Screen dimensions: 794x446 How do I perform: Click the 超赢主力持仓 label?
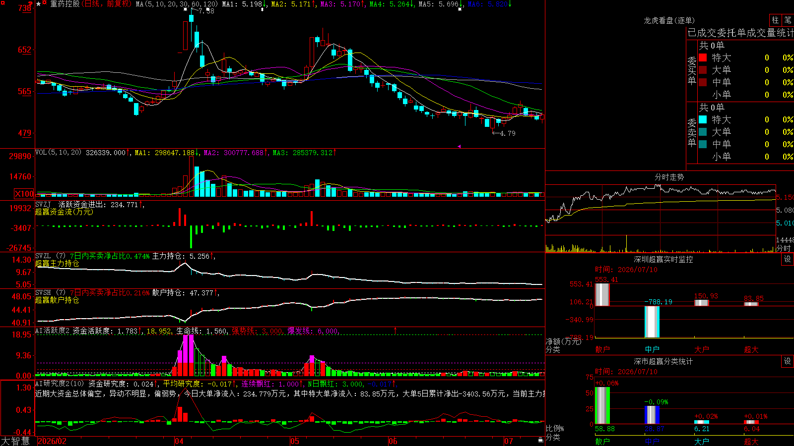coord(57,263)
